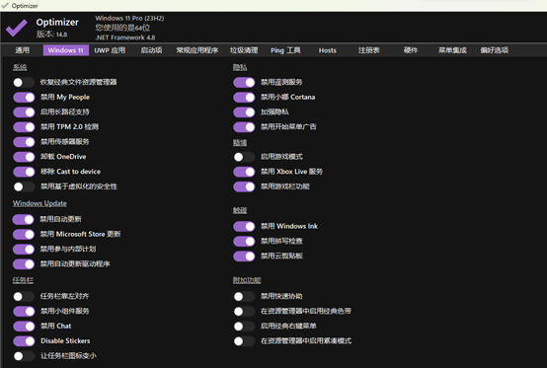Select the Hosts tab
Image resolution: width=547 pixels, height=368 pixels.
(327, 50)
